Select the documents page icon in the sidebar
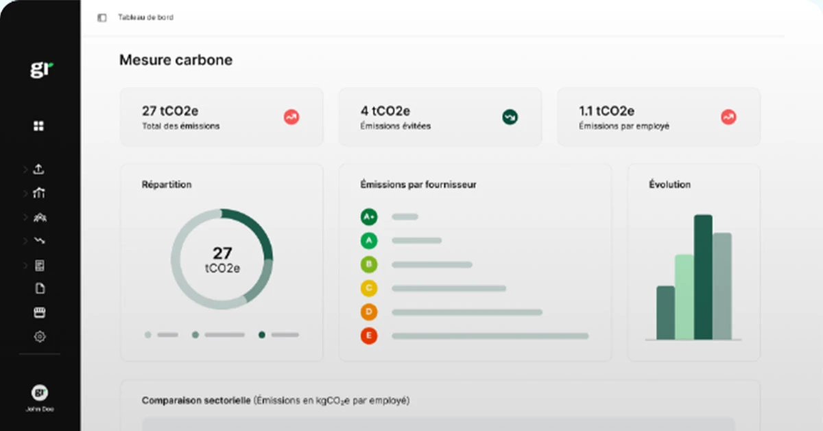The width and height of the screenshot is (823, 431). [39, 289]
